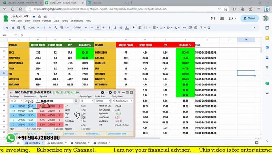Switch to the historical sheet tab

click(80, 143)
